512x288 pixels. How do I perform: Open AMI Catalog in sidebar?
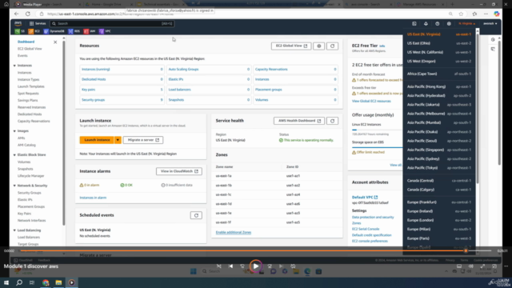click(26, 145)
